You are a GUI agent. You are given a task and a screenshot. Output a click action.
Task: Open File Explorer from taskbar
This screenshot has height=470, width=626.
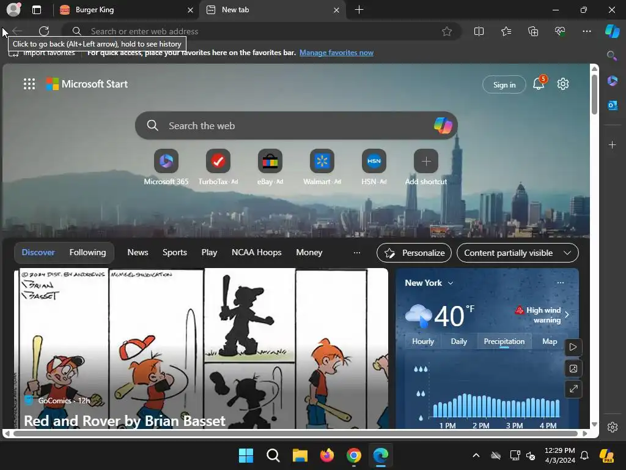point(300,455)
